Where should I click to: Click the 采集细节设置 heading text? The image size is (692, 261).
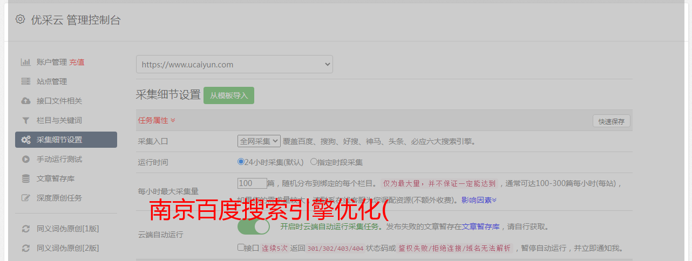point(168,95)
